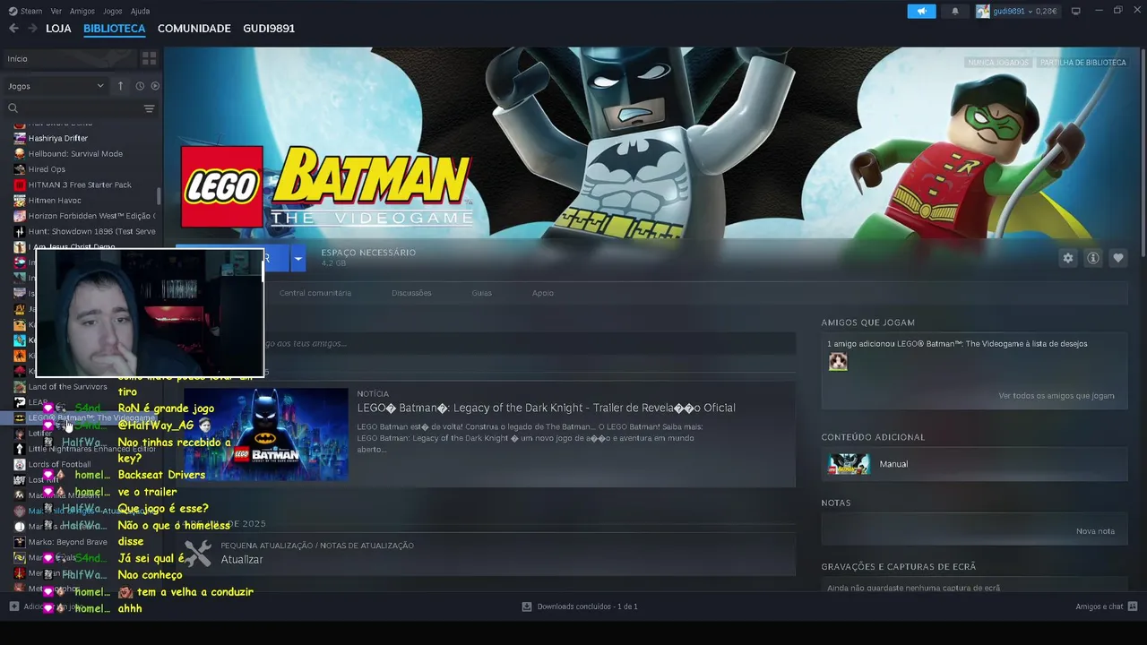Open the Manual additional content entry
The width and height of the screenshot is (1147, 645).
[x=974, y=464]
